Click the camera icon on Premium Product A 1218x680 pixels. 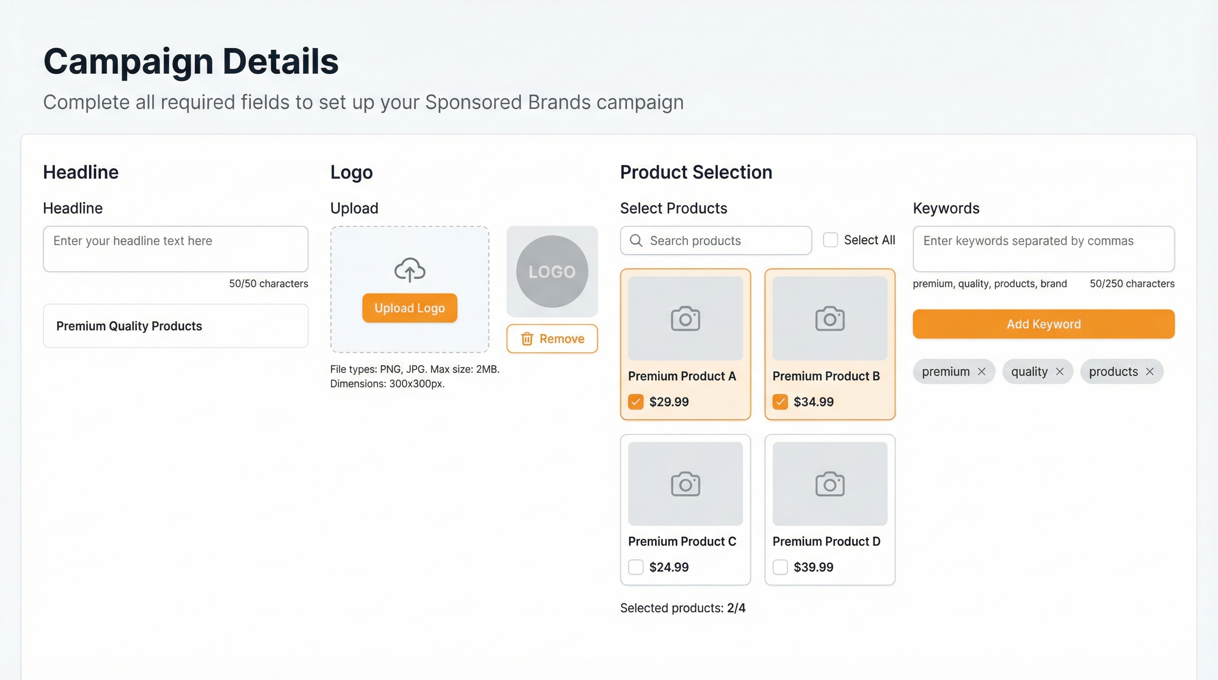click(x=685, y=318)
